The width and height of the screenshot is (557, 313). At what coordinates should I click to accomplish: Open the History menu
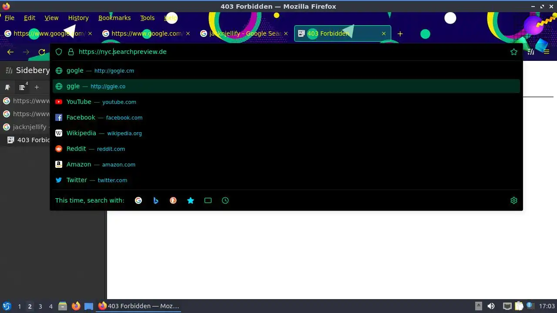[78, 18]
